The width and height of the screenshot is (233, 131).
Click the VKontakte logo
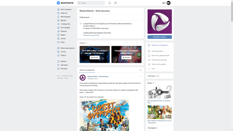tap(65, 3)
